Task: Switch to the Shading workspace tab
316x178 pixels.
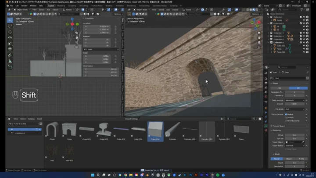Action: (x=109, y=6)
